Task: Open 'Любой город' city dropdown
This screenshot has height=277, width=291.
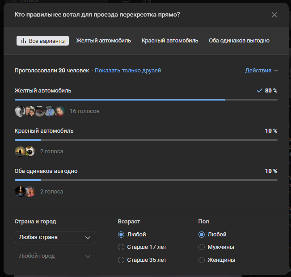Action: pos(55,256)
